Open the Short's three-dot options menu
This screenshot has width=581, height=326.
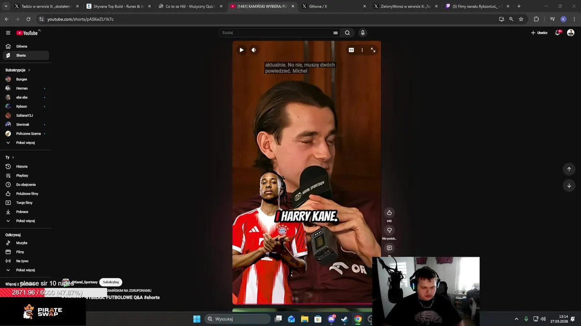click(362, 50)
